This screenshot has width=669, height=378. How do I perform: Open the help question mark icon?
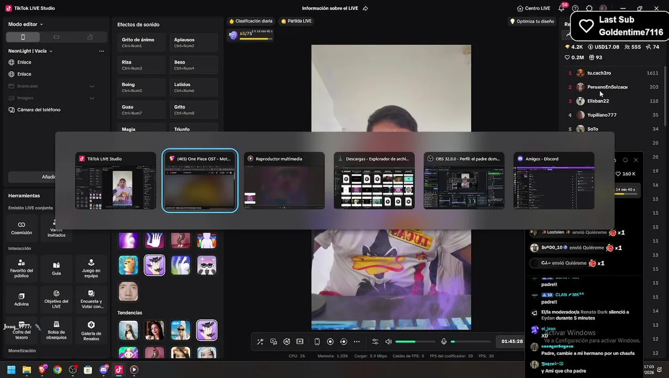[575, 8]
